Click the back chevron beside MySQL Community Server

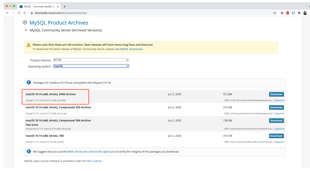pos(26,30)
